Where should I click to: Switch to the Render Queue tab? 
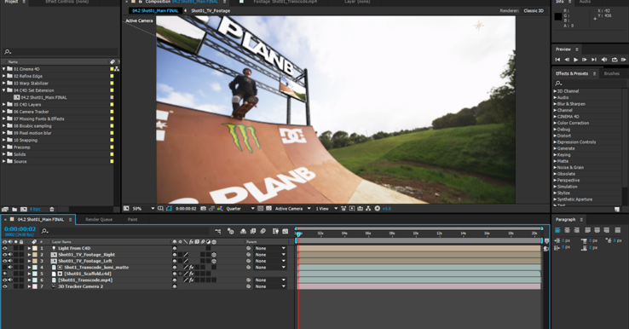[x=99, y=219]
